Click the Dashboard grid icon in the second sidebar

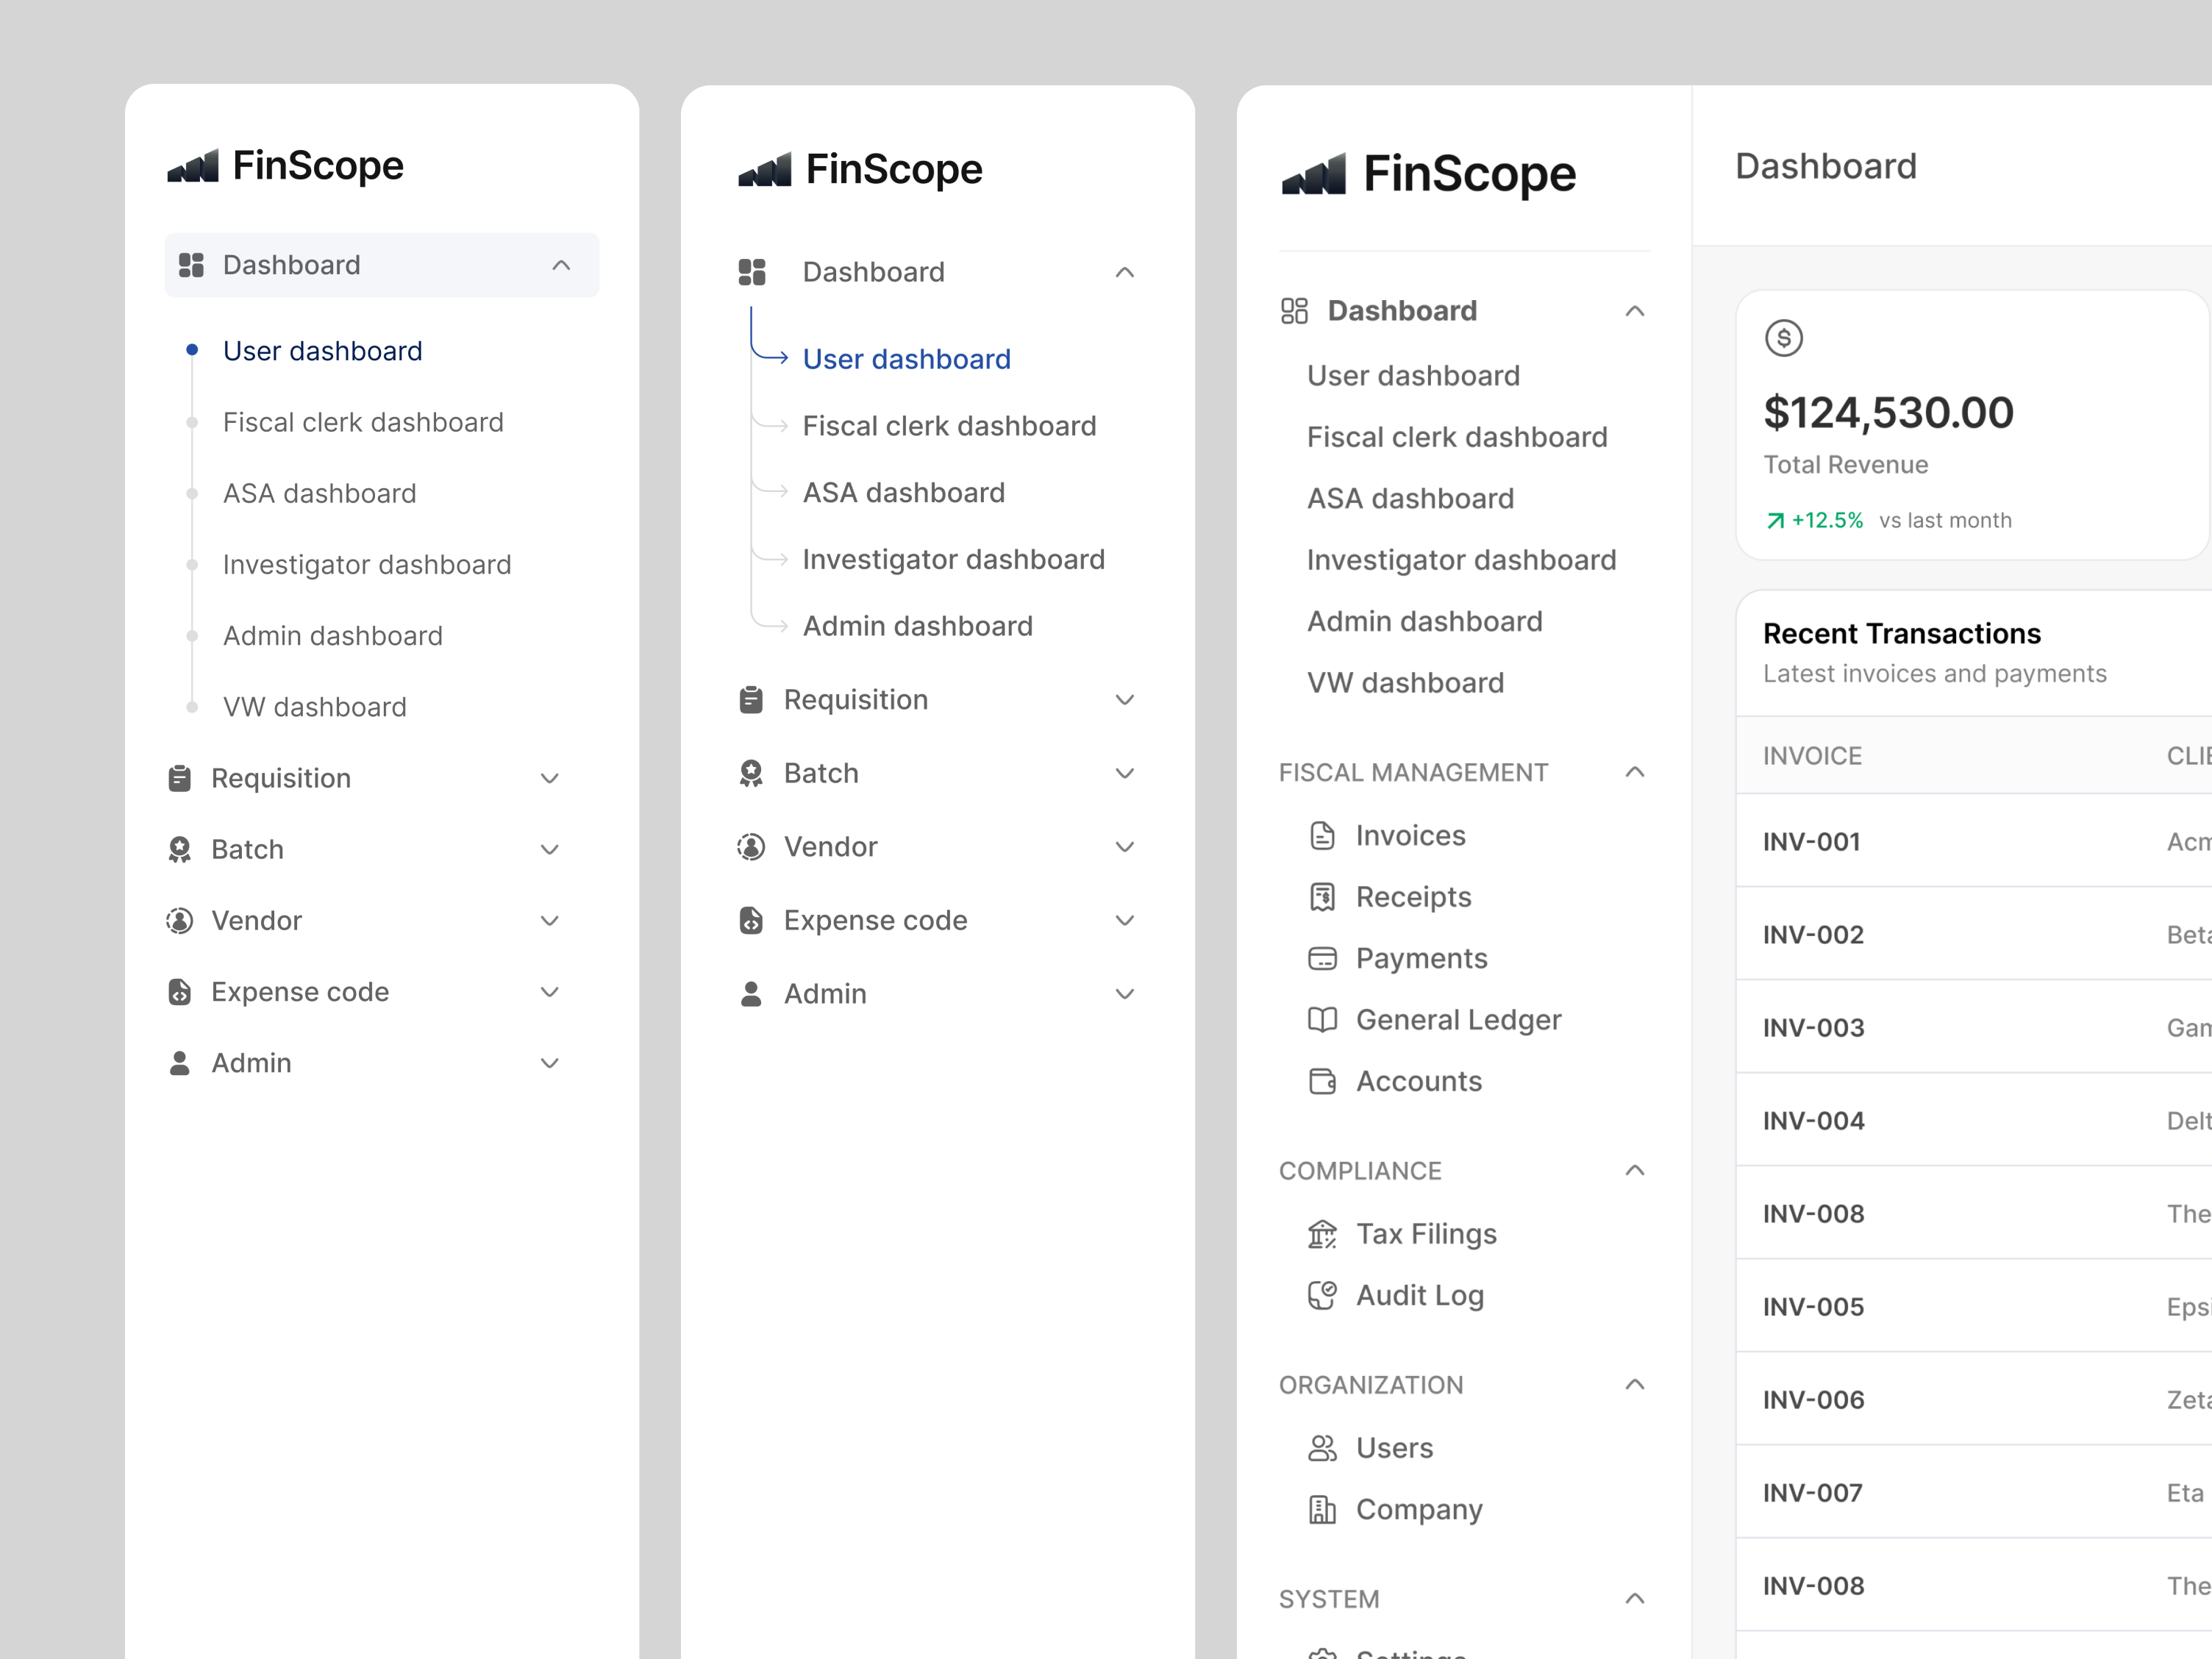coord(752,272)
